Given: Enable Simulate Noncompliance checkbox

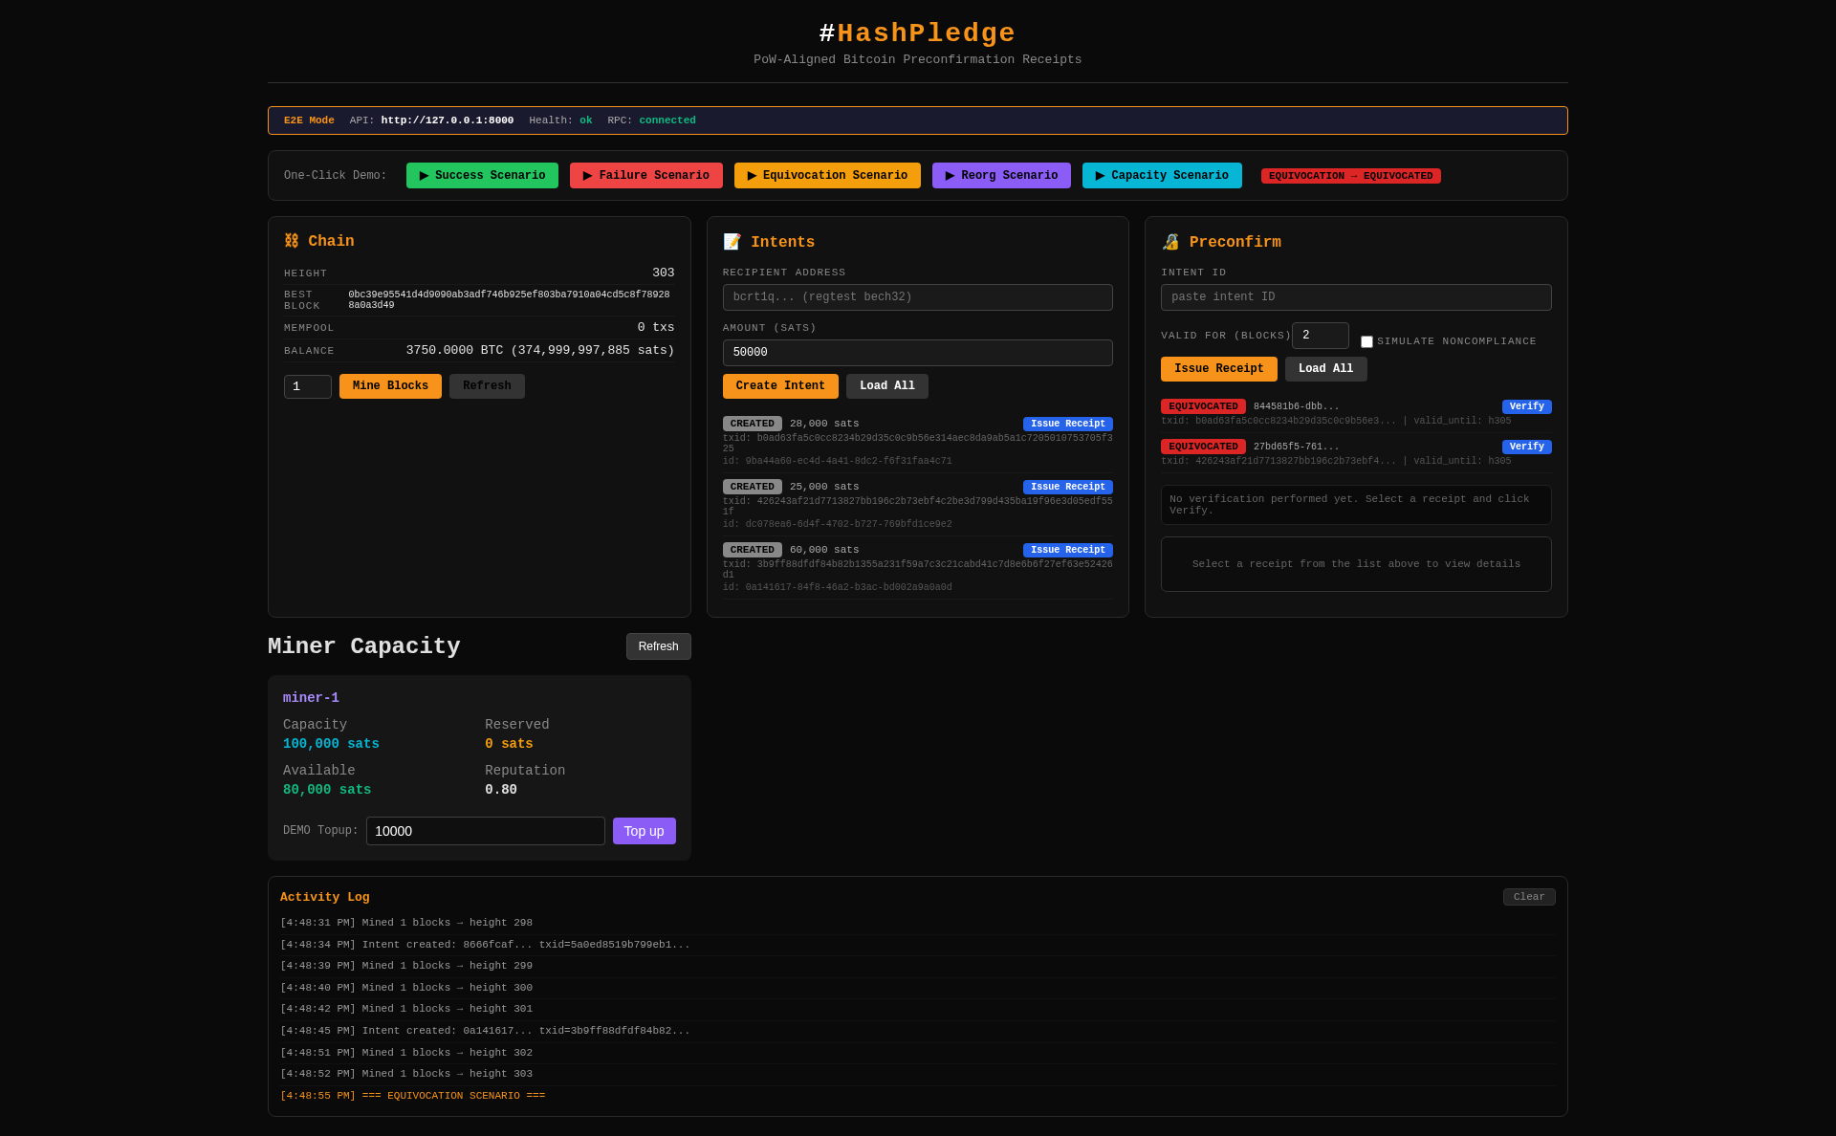Looking at the screenshot, I should 1366,342.
